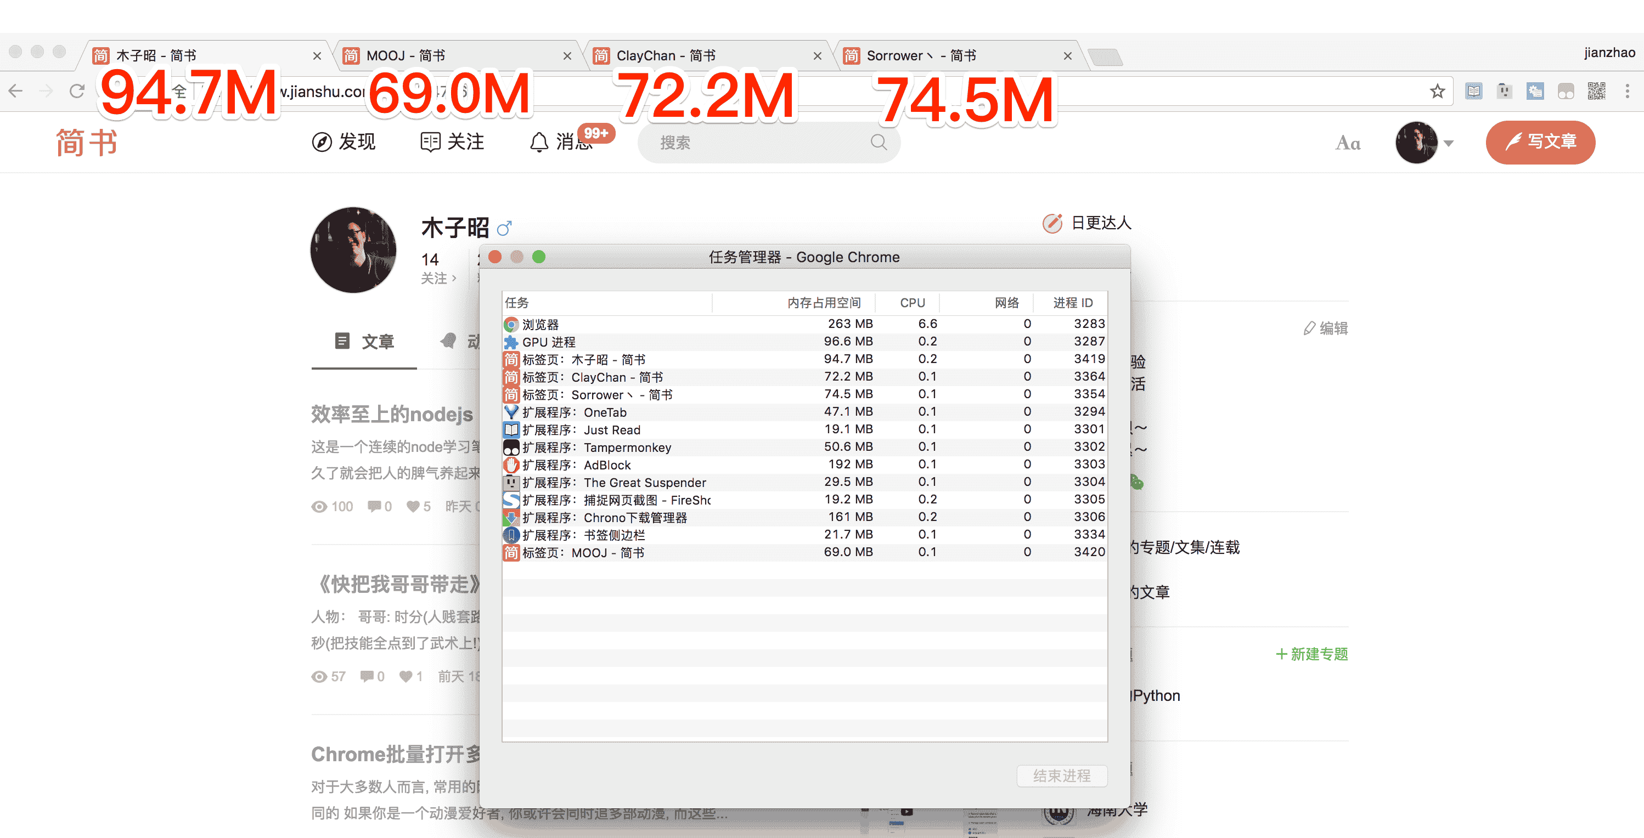This screenshot has width=1644, height=838.
Task: Sort by CPU column header
Action: (x=911, y=303)
